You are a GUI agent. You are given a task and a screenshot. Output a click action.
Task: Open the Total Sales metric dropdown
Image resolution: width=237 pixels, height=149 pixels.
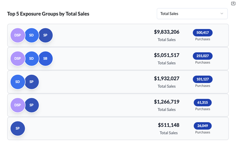[192, 14]
